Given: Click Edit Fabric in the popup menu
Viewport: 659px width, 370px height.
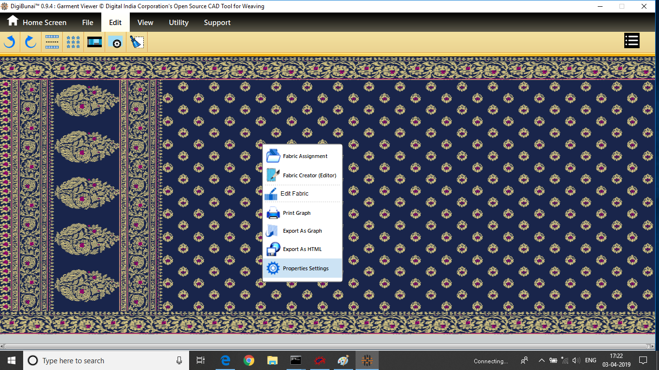Looking at the screenshot, I should tap(294, 194).
